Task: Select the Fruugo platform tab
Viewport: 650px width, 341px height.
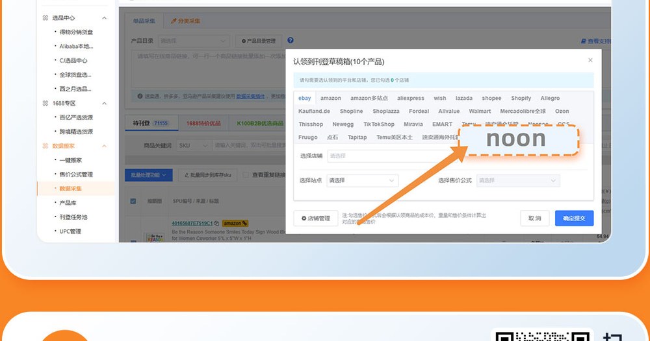Action: [307, 137]
